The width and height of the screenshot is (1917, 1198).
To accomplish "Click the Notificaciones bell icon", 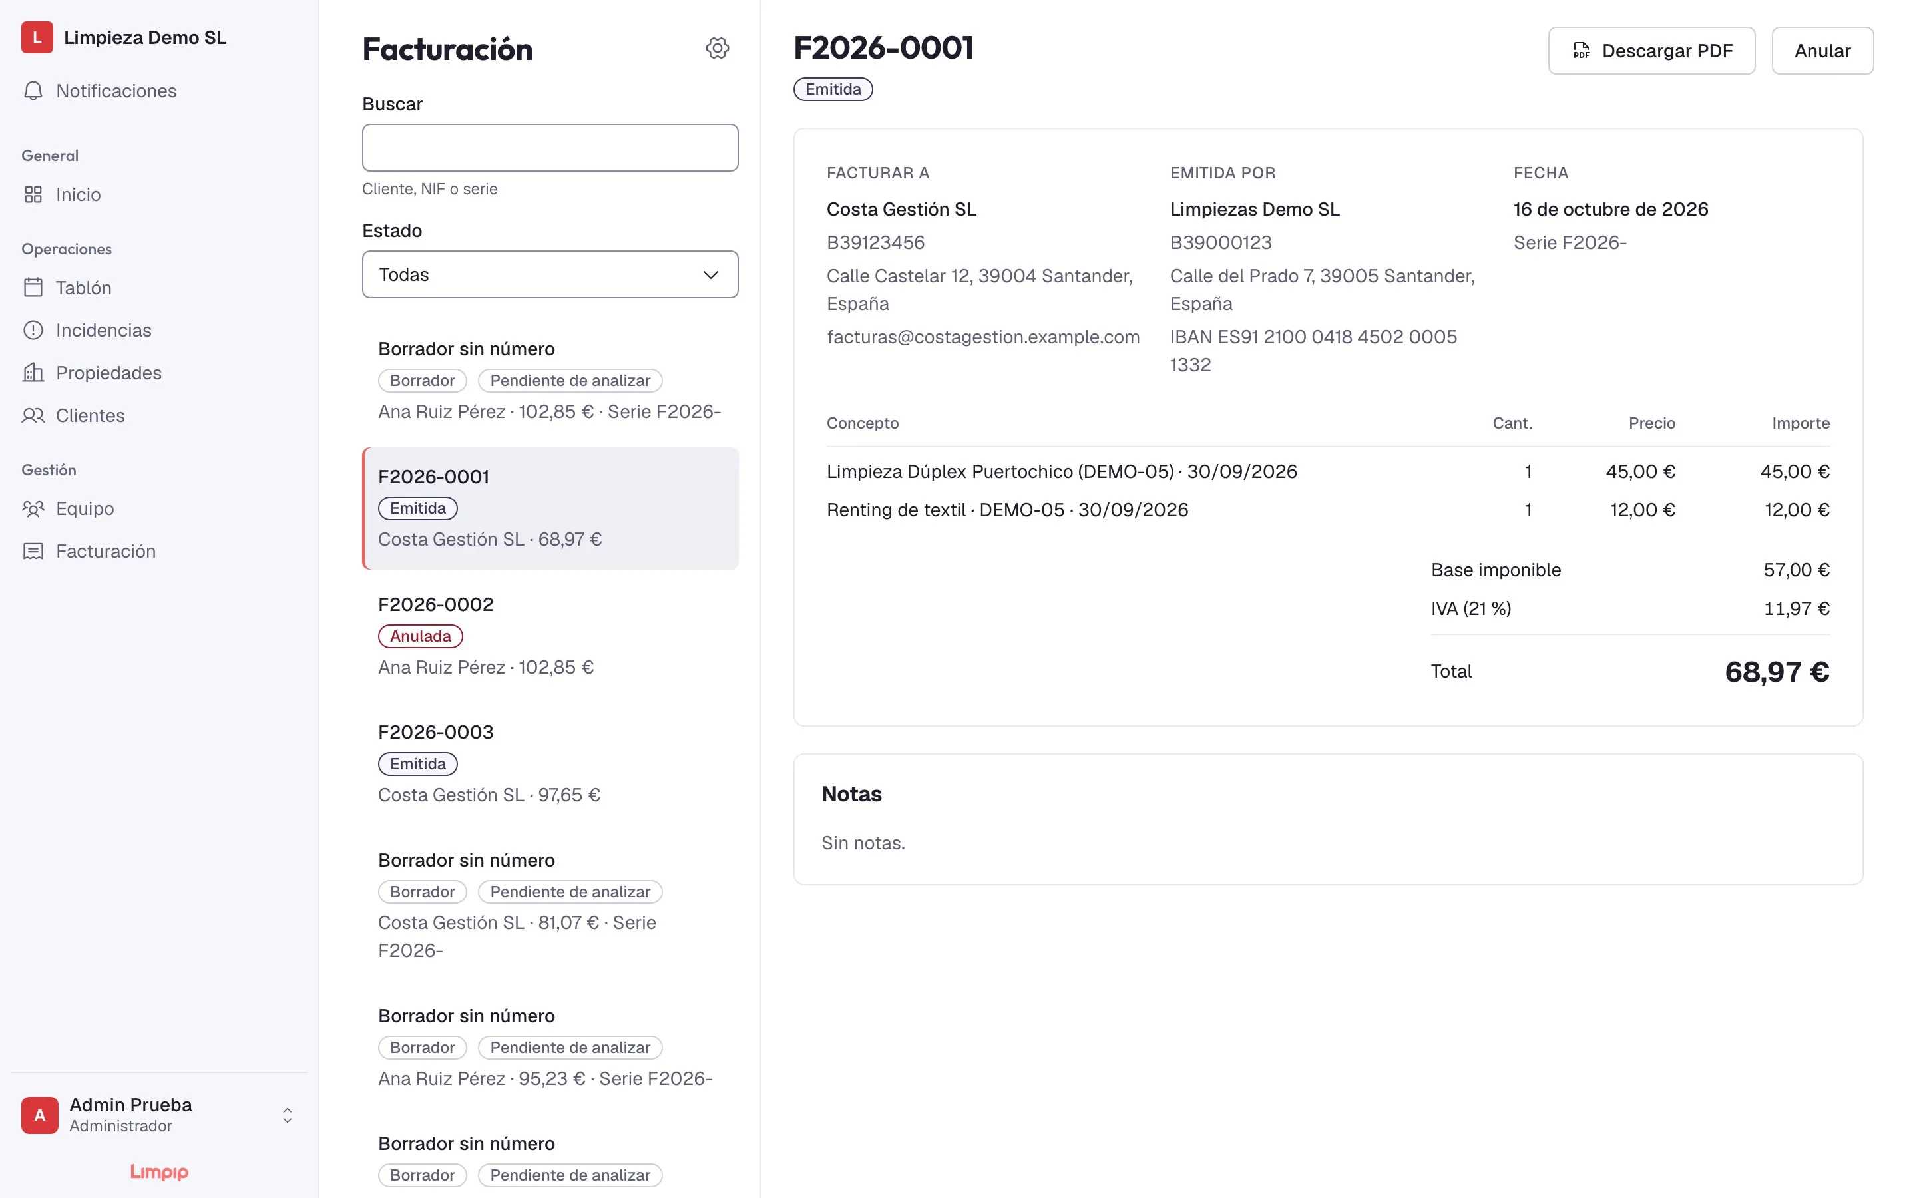I will [33, 91].
